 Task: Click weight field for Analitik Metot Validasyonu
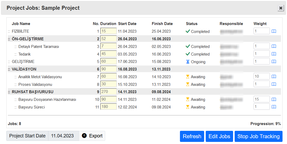tap(261, 77)
